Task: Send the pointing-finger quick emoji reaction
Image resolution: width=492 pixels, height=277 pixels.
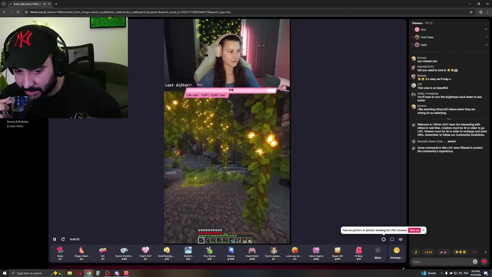Action: click(x=416, y=252)
